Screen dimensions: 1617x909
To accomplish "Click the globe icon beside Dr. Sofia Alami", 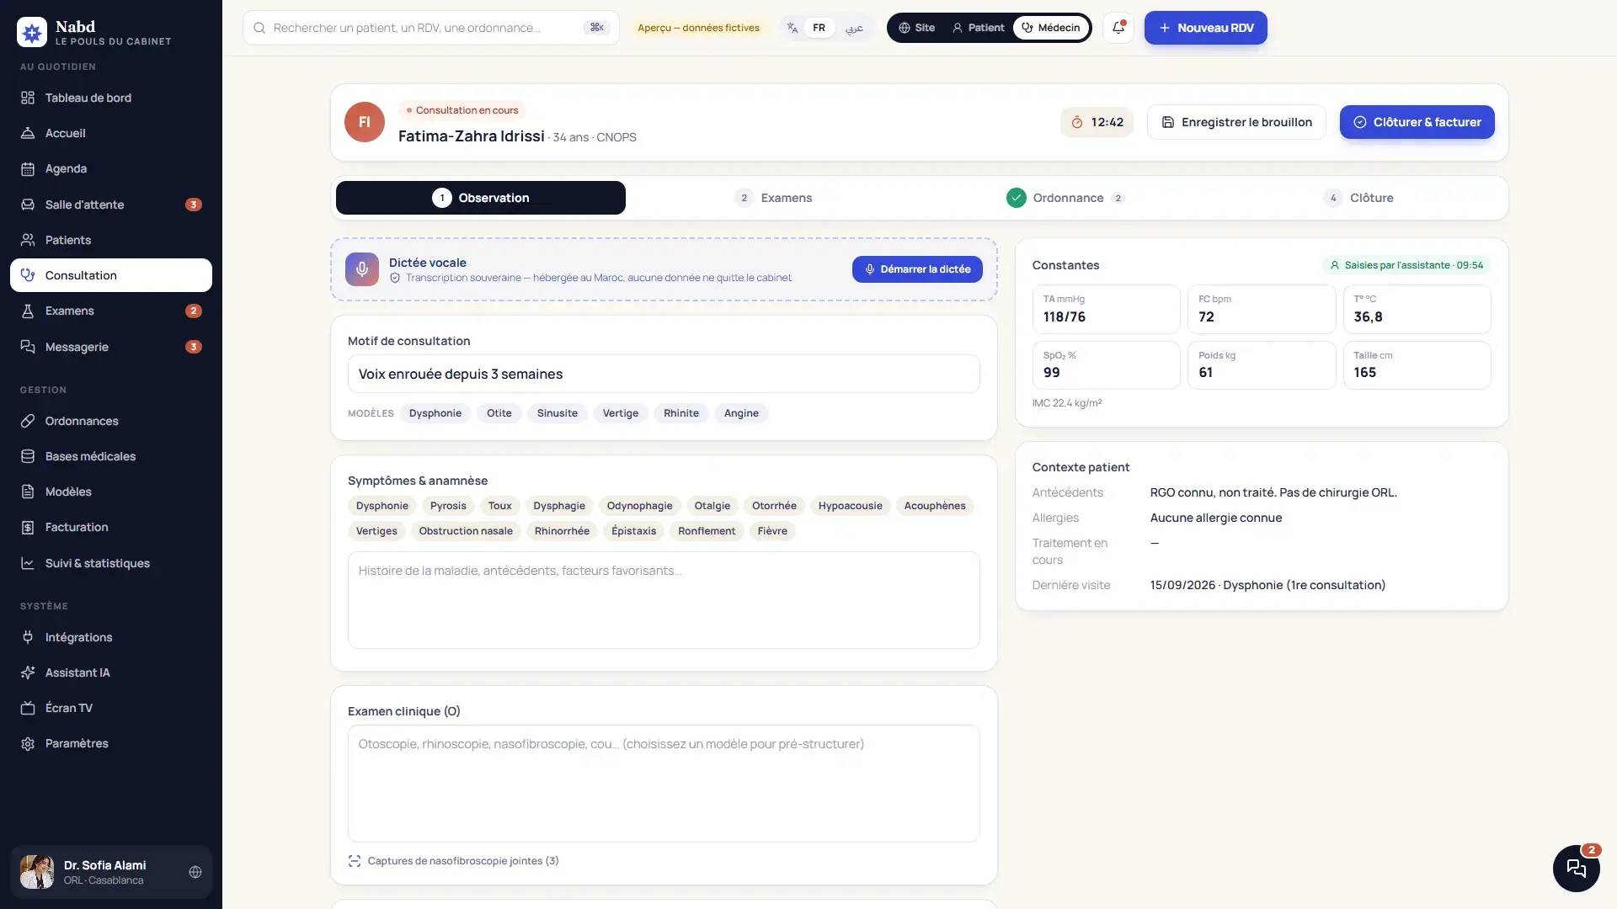I will click(195, 872).
